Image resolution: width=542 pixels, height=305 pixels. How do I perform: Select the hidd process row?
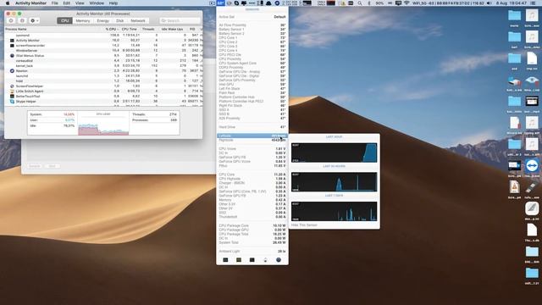[103, 81]
